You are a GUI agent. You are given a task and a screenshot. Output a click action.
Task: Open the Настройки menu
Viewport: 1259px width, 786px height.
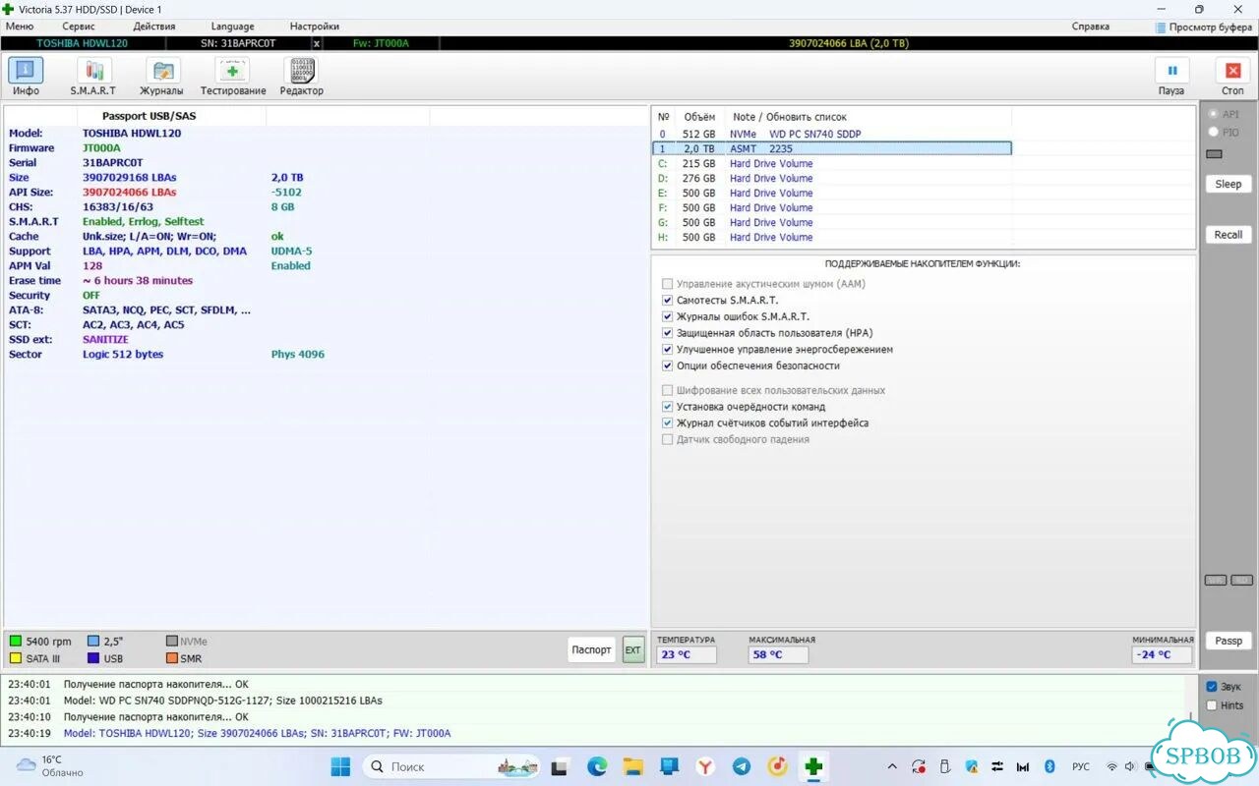pyautogui.click(x=315, y=27)
